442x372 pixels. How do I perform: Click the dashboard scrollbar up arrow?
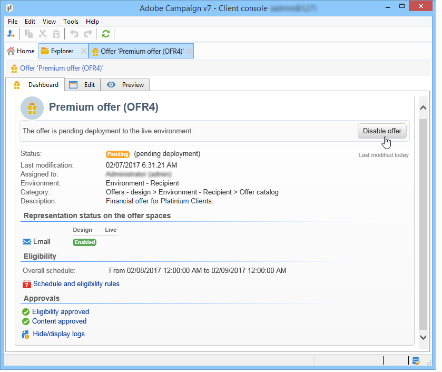coord(423,107)
